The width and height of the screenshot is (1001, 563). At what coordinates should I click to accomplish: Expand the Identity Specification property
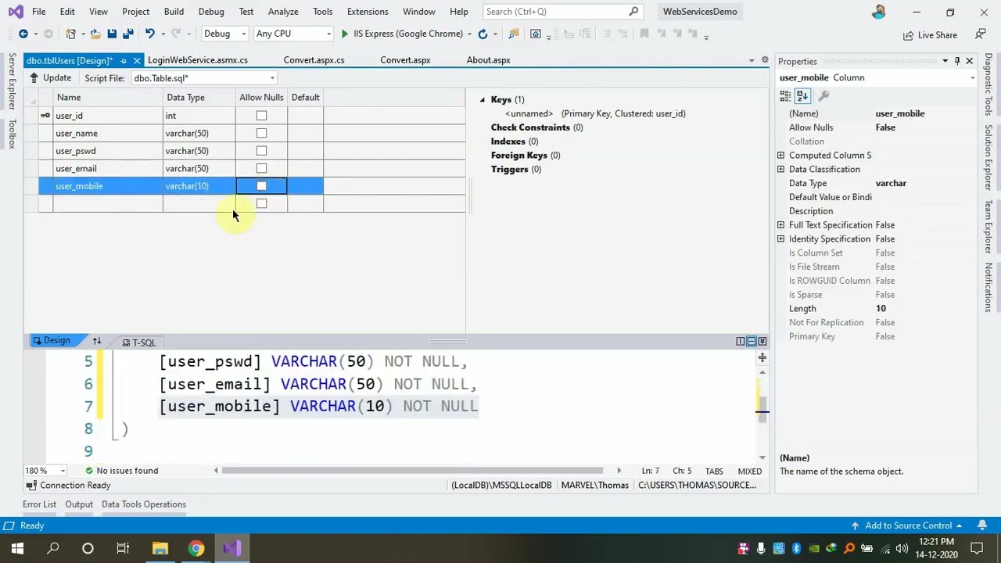(x=780, y=238)
